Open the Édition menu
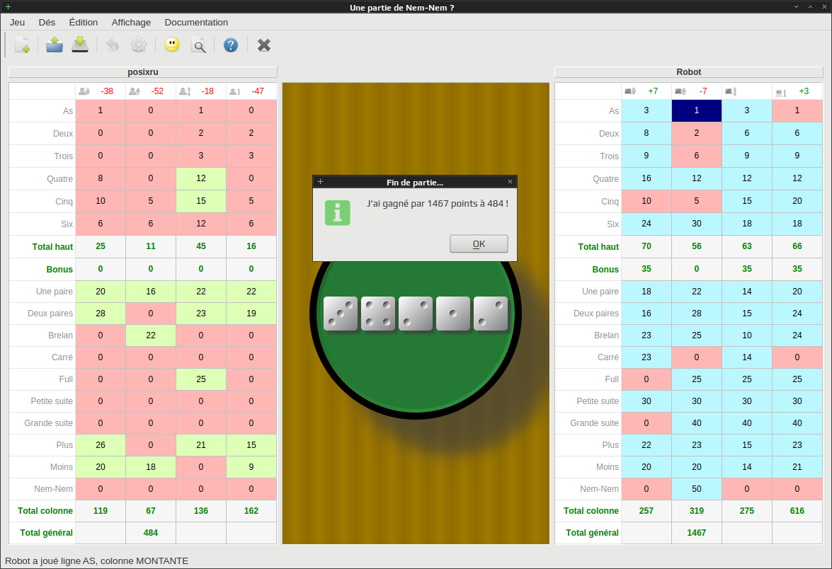832x569 pixels. point(84,22)
